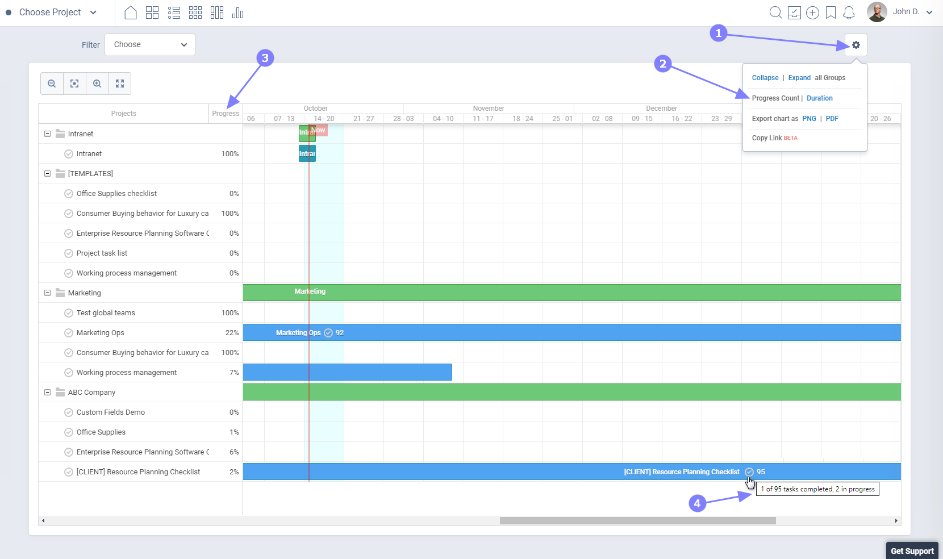Click the Expand all Groups link
Viewport: 943px width, 559px height.
point(799,78)
